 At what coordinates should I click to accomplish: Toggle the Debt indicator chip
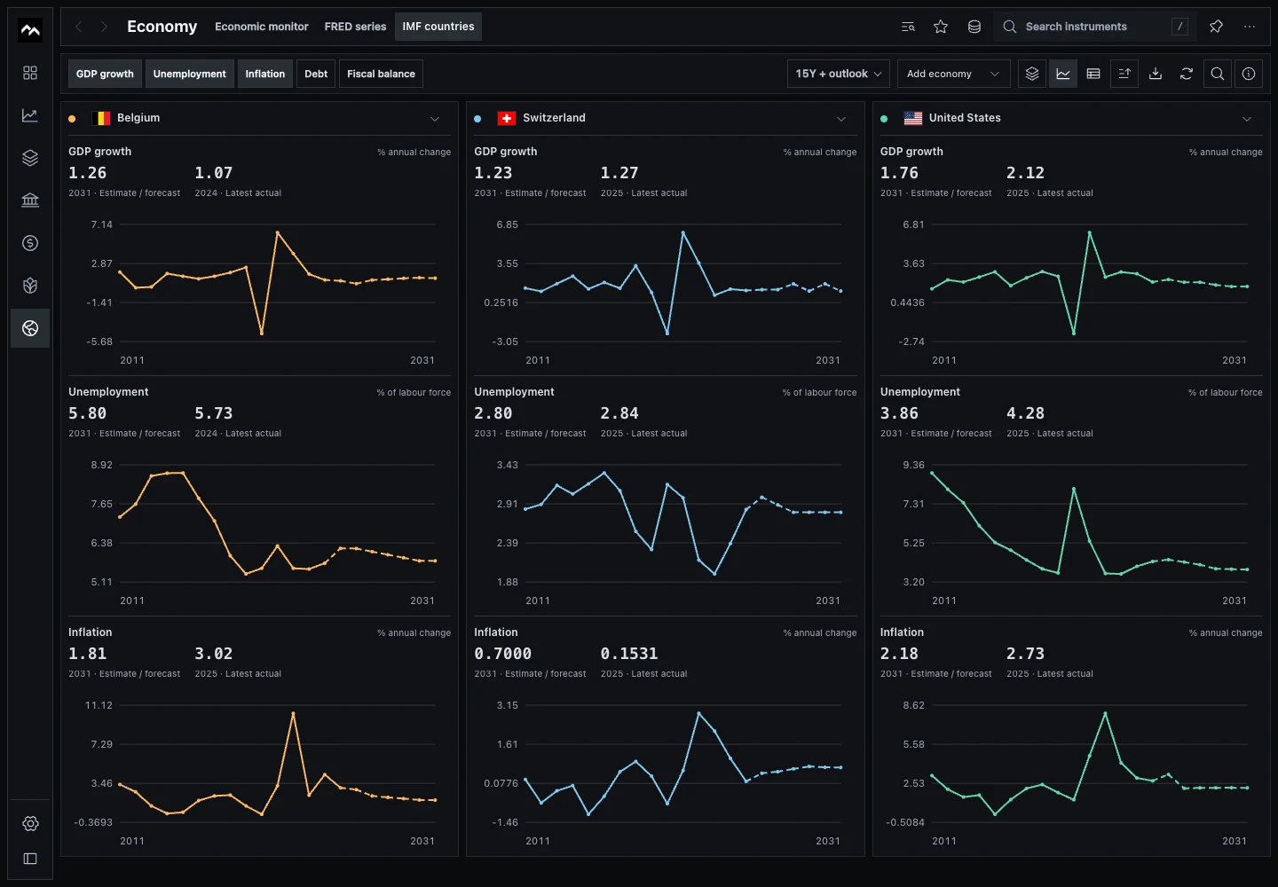[x=316, y=74]
